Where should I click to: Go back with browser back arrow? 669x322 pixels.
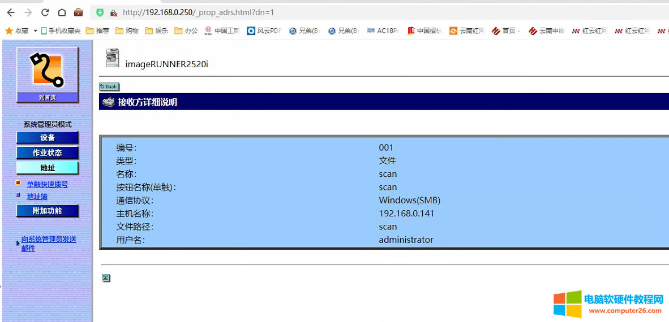tap(11, 12)
